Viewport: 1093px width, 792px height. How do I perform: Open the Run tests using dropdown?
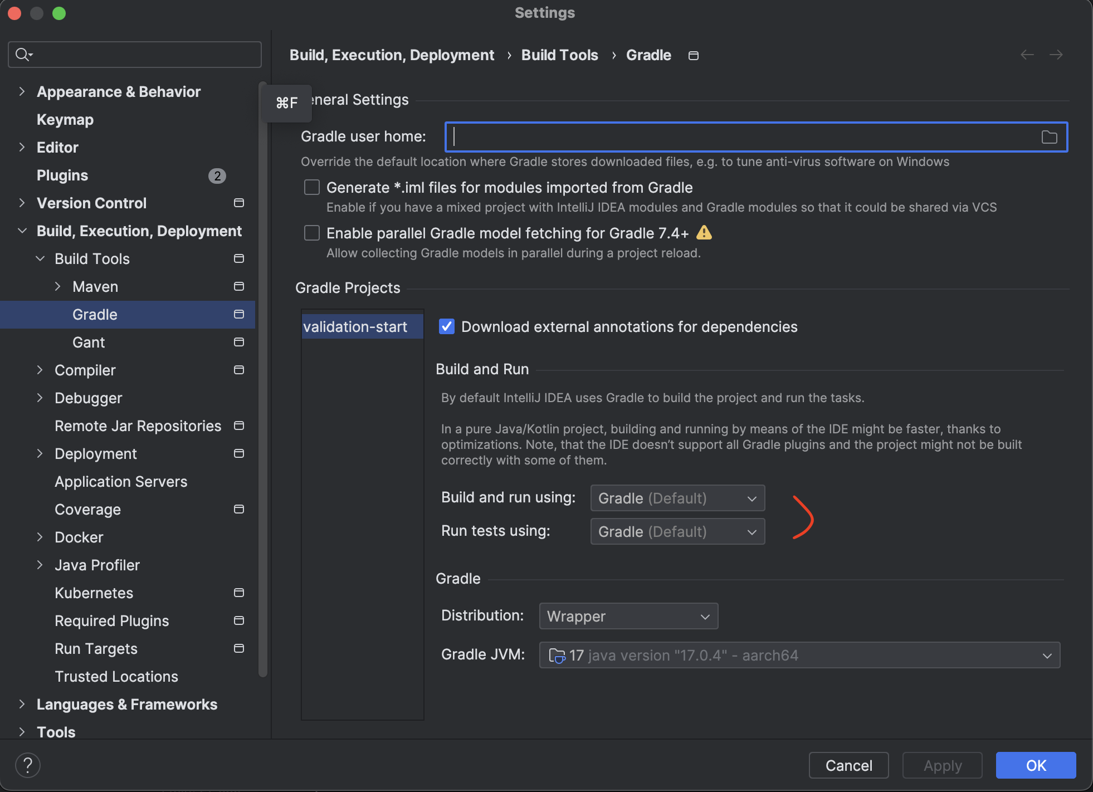point(677,531)
